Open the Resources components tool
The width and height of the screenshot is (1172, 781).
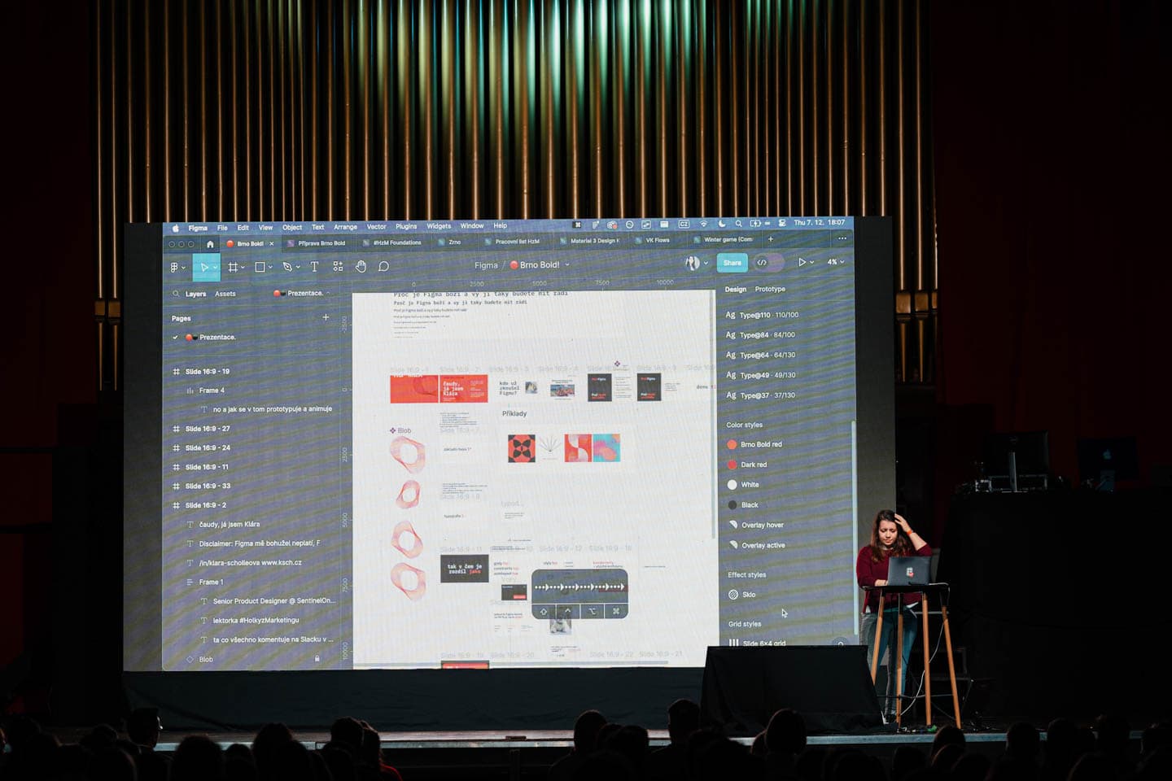[x=338, y=267]
